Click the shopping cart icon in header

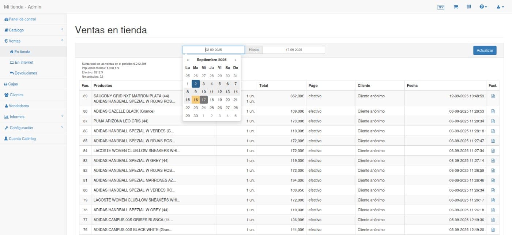[456, 7]
